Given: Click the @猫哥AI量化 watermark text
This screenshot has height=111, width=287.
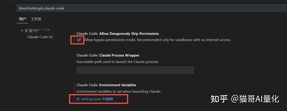Looking at the screenshot, I should point(255,99).
